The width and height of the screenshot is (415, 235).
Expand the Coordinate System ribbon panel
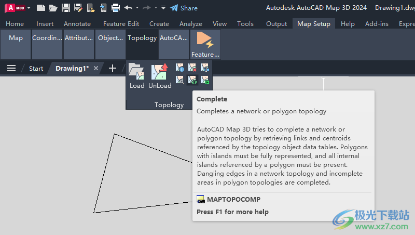(x=47, y=44)
